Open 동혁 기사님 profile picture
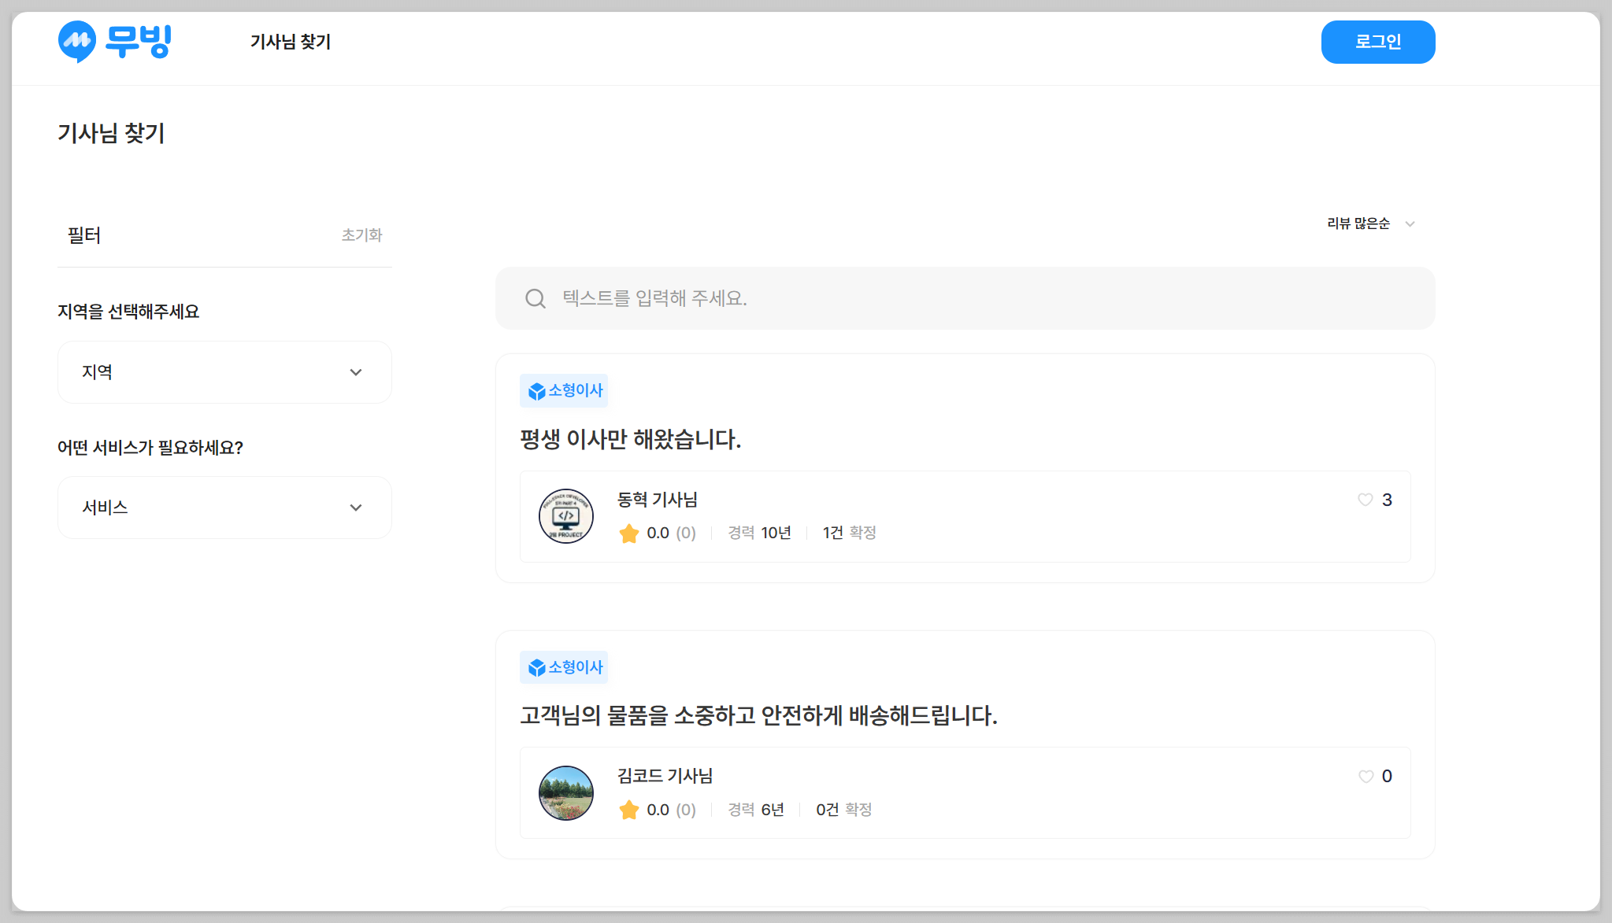 click(566, 516)
